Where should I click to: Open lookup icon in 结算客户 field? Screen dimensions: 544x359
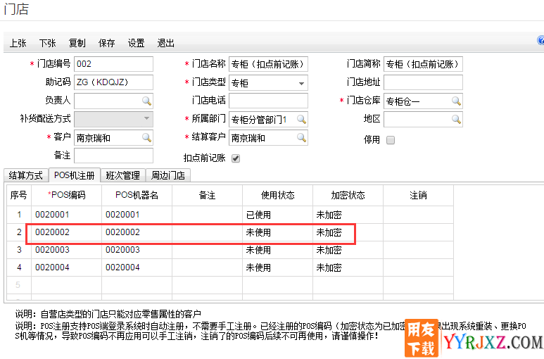pyautogui.click(x=301, y=138)
